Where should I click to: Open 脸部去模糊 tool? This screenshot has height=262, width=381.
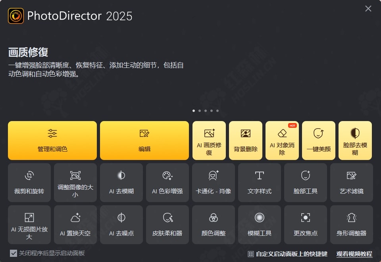(x=355, y=141)
